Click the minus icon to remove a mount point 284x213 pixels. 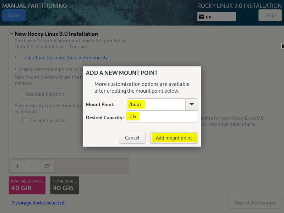(32, 165)
